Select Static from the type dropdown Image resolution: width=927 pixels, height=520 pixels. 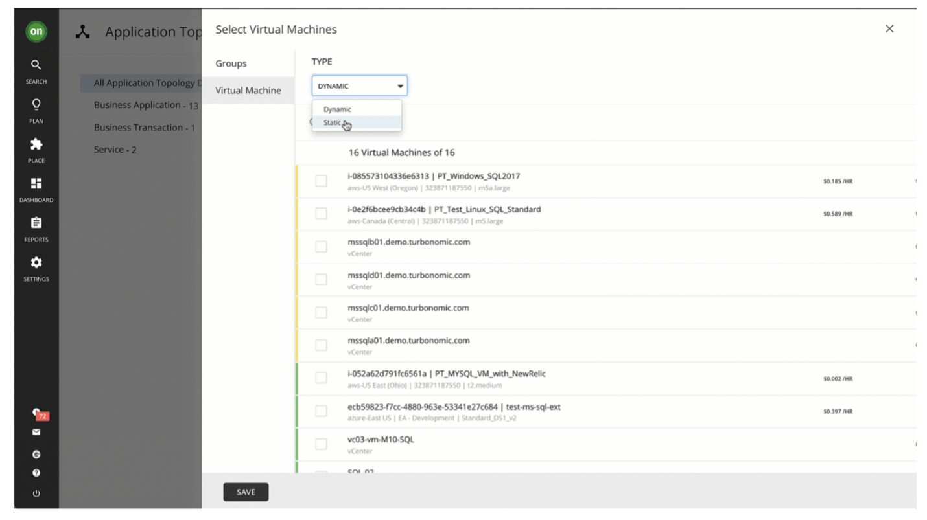coord(333,122)
